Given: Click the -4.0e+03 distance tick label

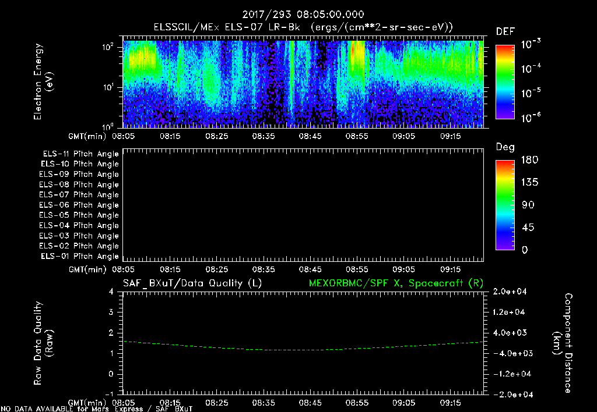Looking at the screenshot, I should (512, 353).
